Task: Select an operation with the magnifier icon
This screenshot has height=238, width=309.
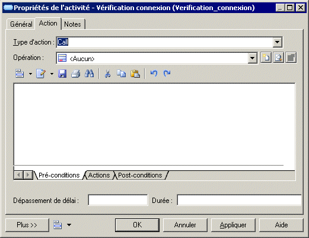Action: pos(278,58)
